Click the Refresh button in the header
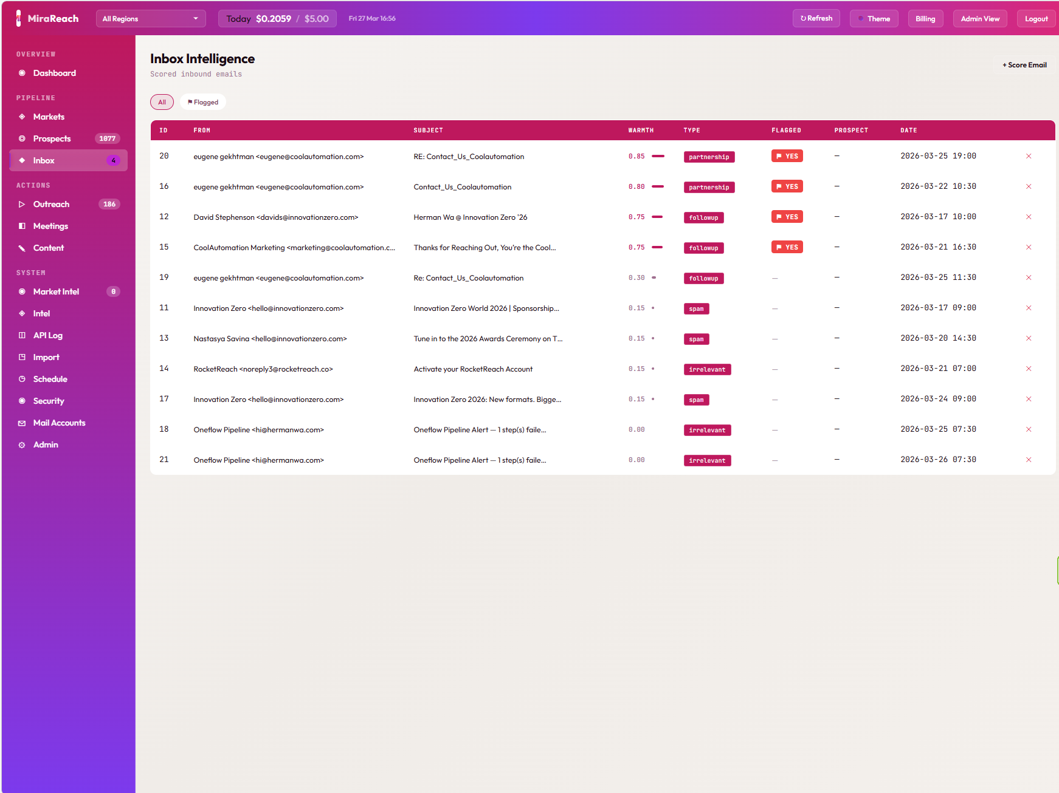The width and height of the screenshot is (1059, 793). (816, 18)
